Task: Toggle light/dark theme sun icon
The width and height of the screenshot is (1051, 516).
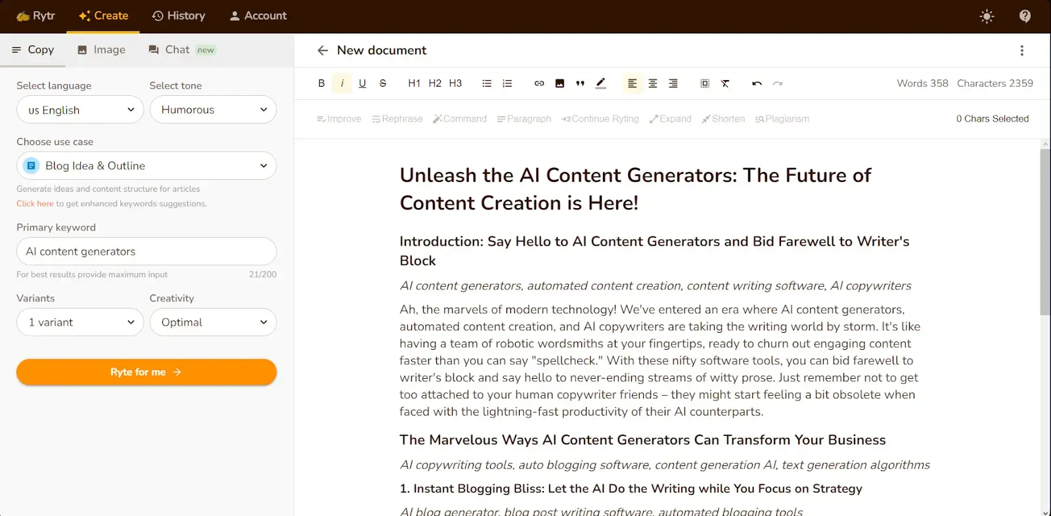Action: pos(987,16)
